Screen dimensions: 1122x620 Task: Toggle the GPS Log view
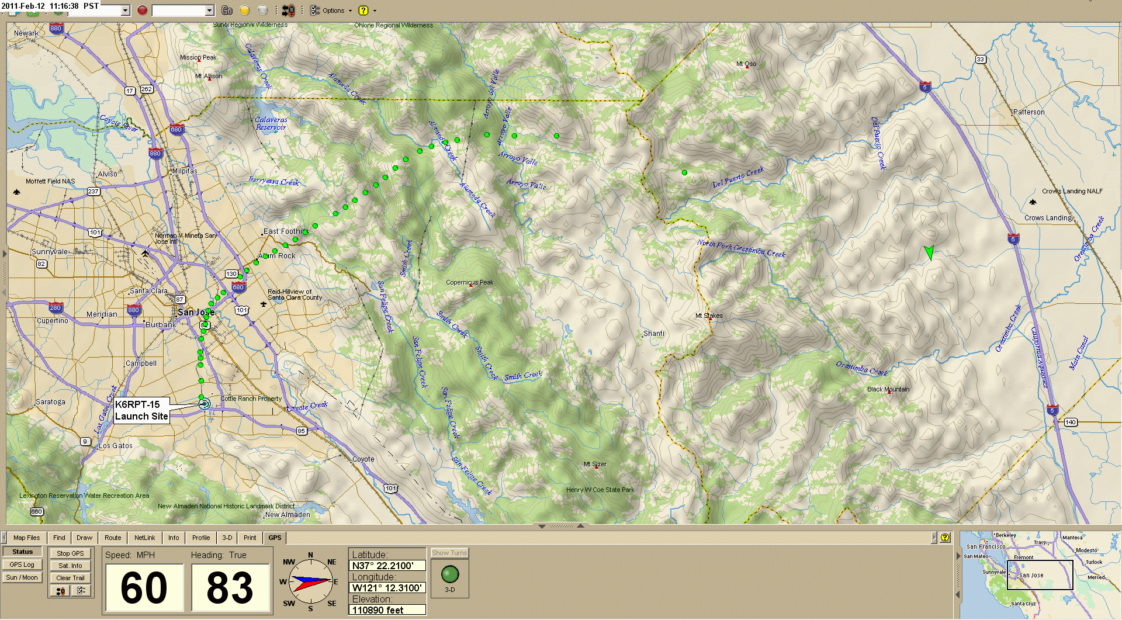pos(22,564)
